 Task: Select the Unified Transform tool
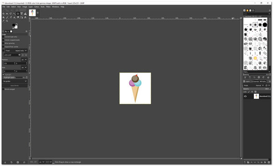coord(21,14)
